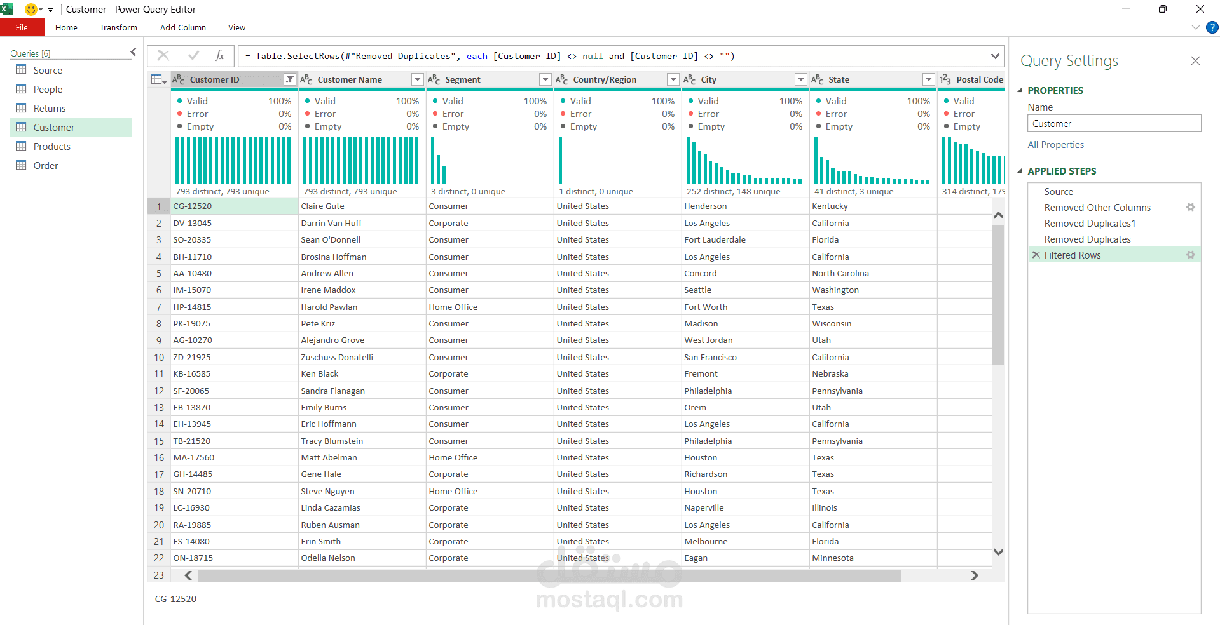Open the Country/Region filter dropdown
The width and height of the screenshot is (1220, 625).
pyautogui.click(x=673, y=79)
